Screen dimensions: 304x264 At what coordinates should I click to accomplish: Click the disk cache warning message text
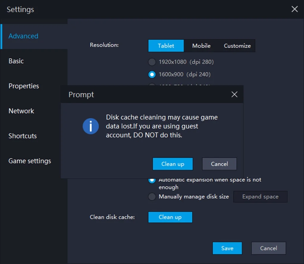(162, 126)
